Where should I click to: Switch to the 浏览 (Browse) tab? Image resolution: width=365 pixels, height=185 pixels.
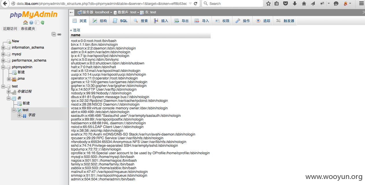click(79, 21)
